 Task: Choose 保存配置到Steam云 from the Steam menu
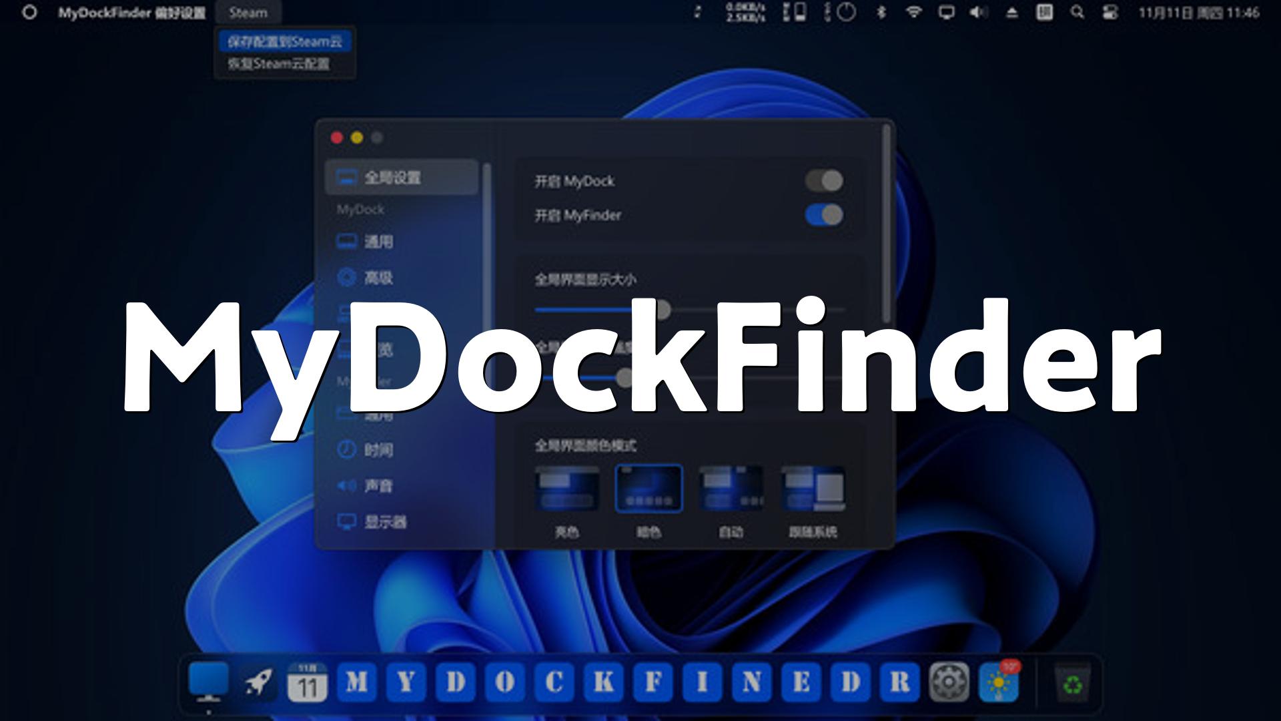[285, 41]
